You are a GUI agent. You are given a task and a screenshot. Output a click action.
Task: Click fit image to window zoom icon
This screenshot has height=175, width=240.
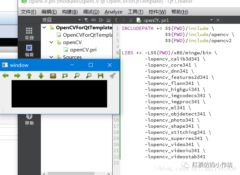pos(65,76)
